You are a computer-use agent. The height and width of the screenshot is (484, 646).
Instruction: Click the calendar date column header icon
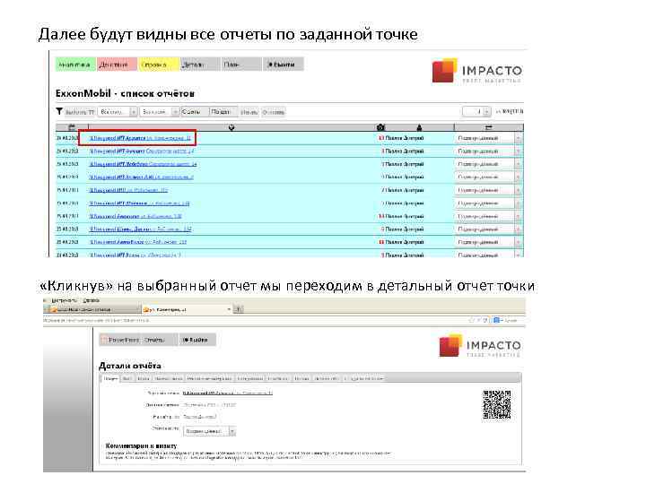pyautogui.click(x=71, y=127)
